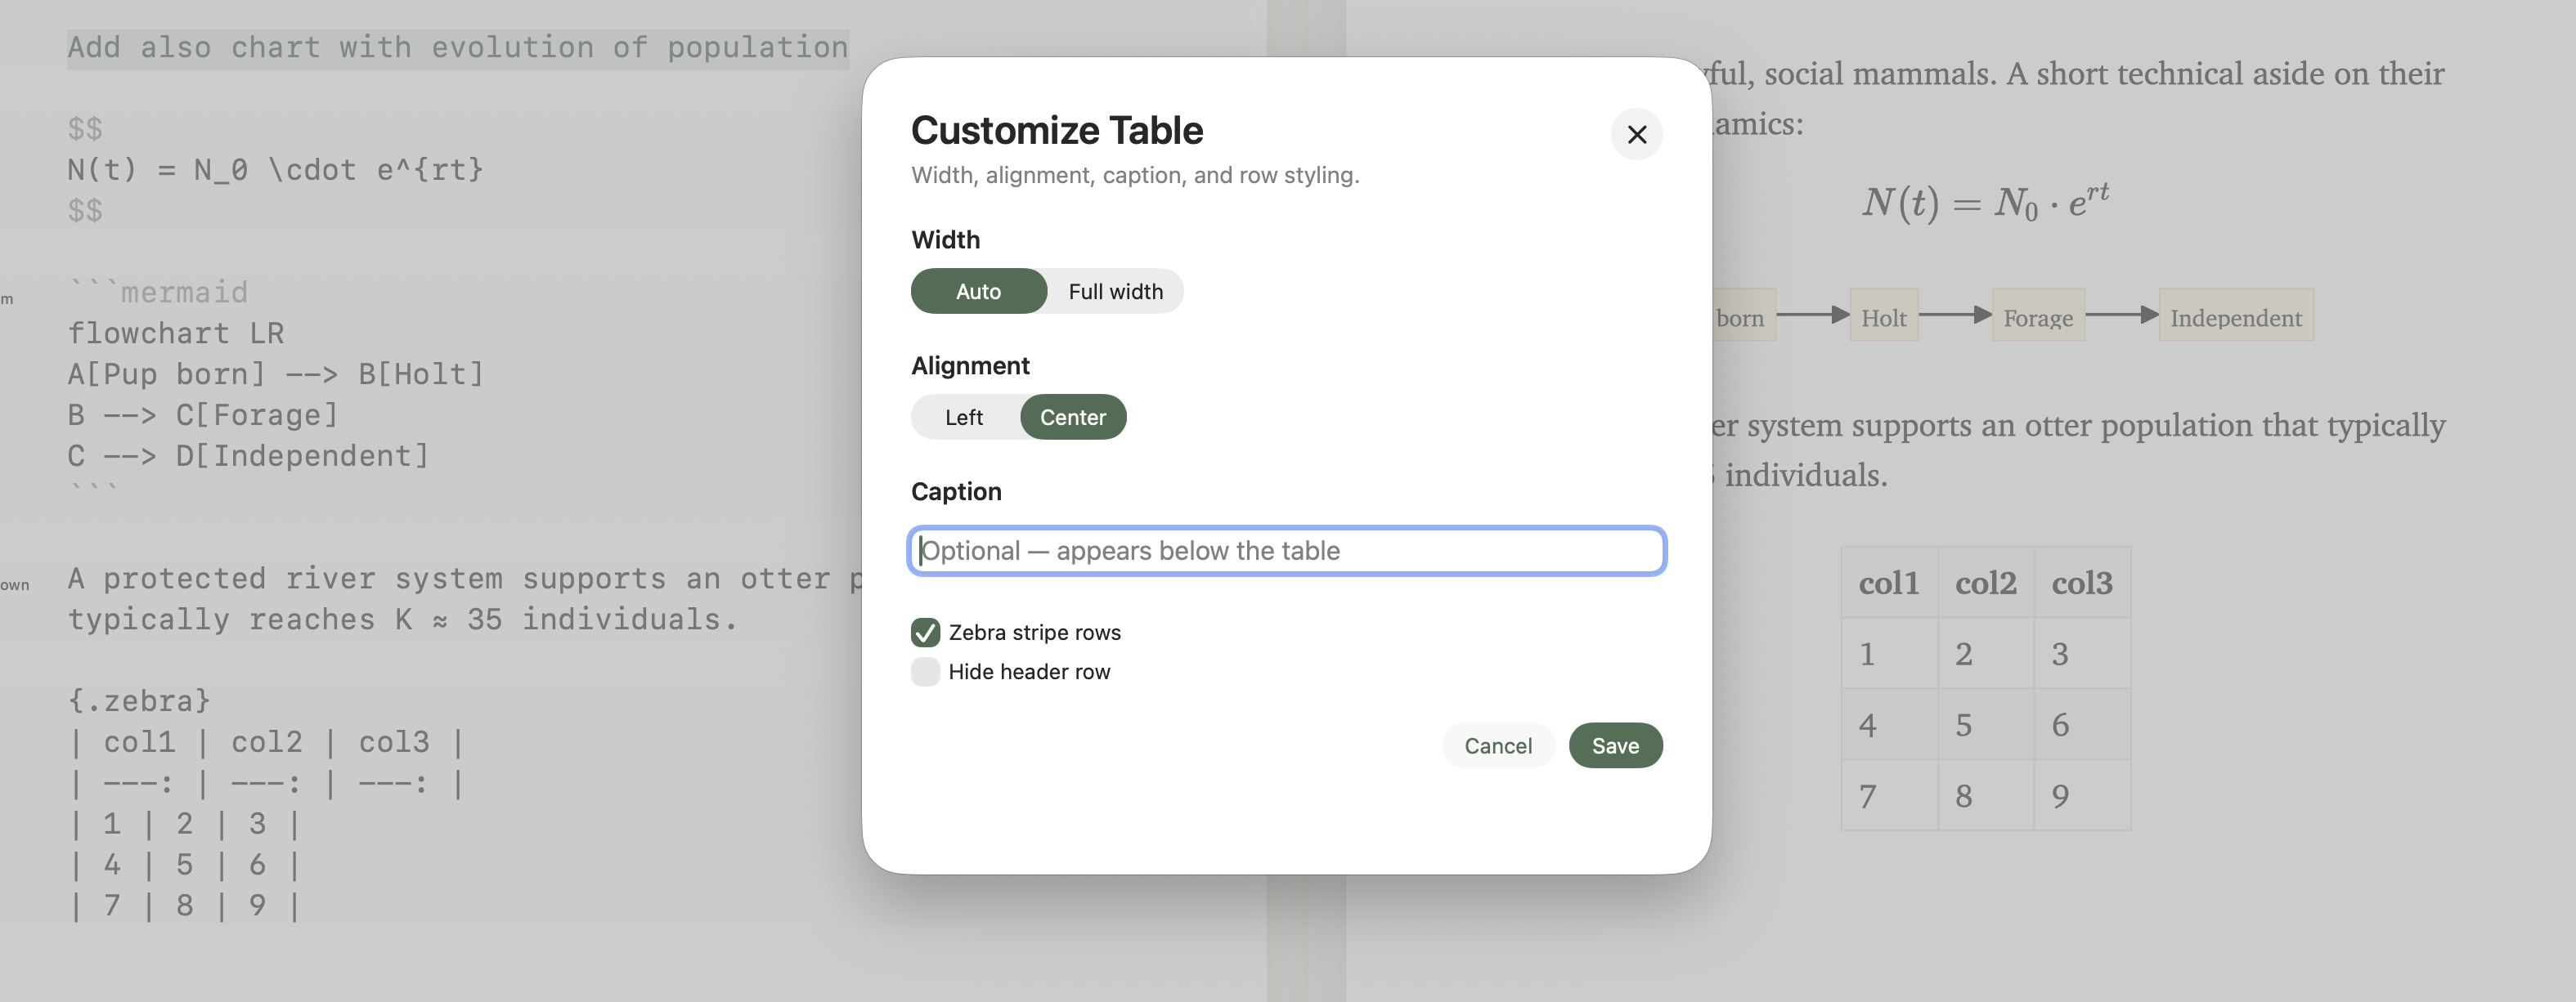Click the Forage node in preview flowchart

click(x=2038, y=315)
